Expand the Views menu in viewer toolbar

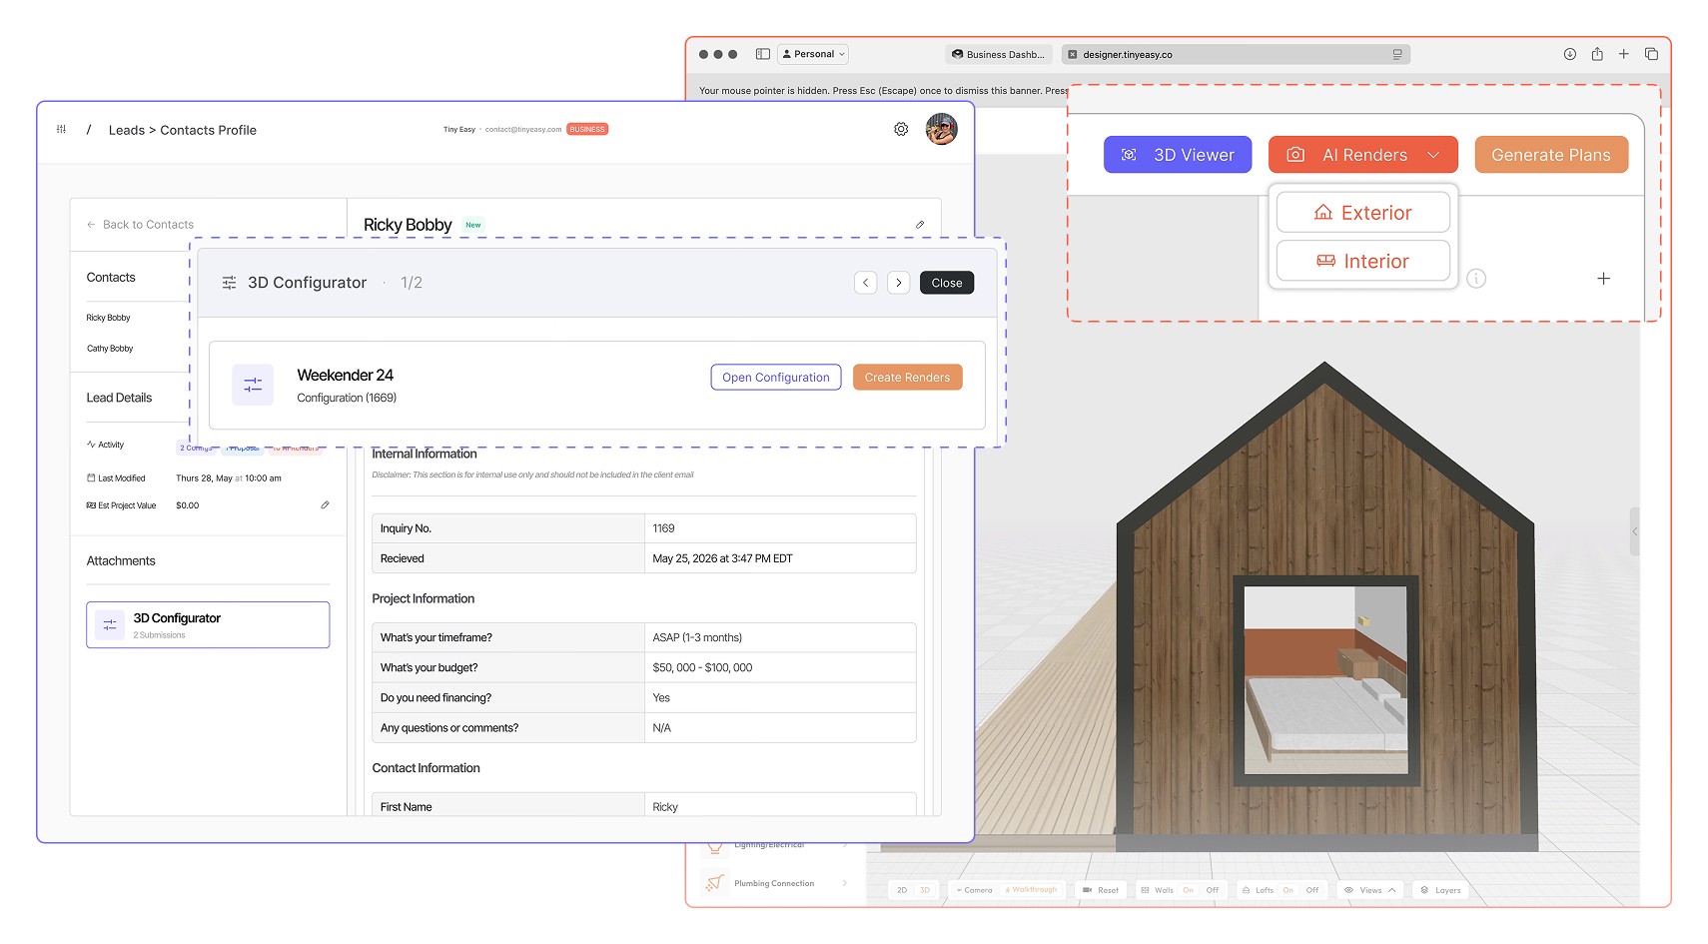[x=1370, y=890]
